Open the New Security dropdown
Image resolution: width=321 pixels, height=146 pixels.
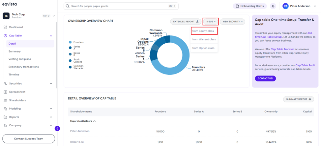233,21
